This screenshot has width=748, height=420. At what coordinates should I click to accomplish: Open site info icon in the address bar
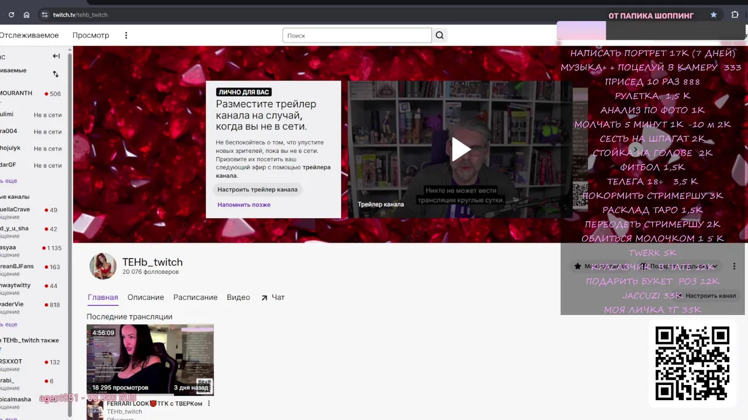coord(44,15)
